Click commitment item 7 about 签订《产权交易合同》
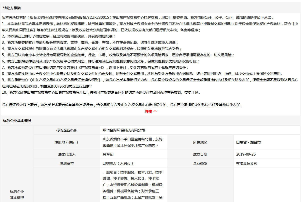The height and width of the screenshot is (202, 301). point(95,67)
